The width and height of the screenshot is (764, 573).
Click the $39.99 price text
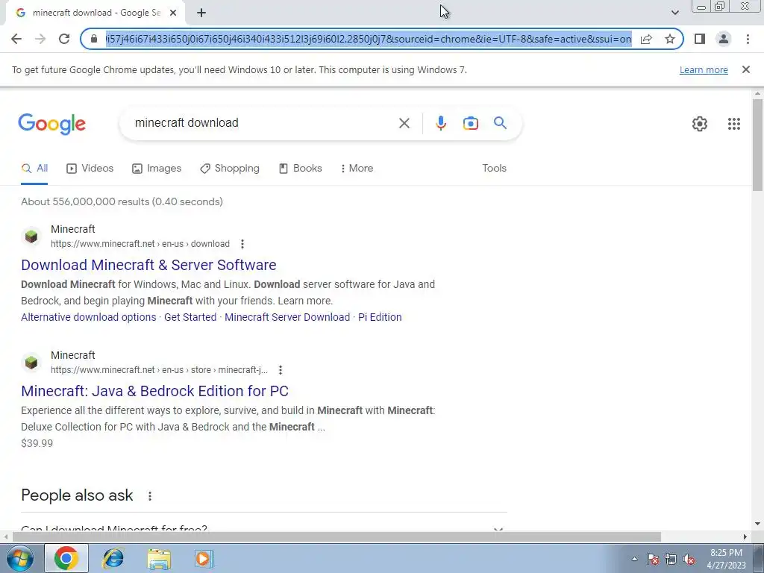[x=37, y=443]
